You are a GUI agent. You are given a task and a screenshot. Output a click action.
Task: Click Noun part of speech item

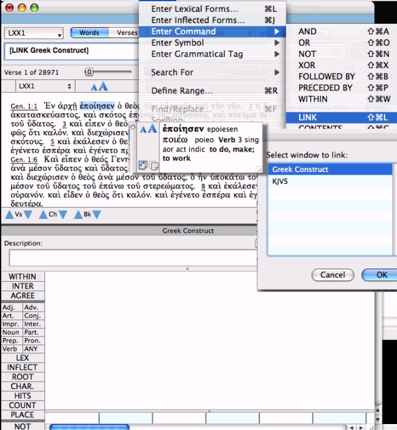12,332
